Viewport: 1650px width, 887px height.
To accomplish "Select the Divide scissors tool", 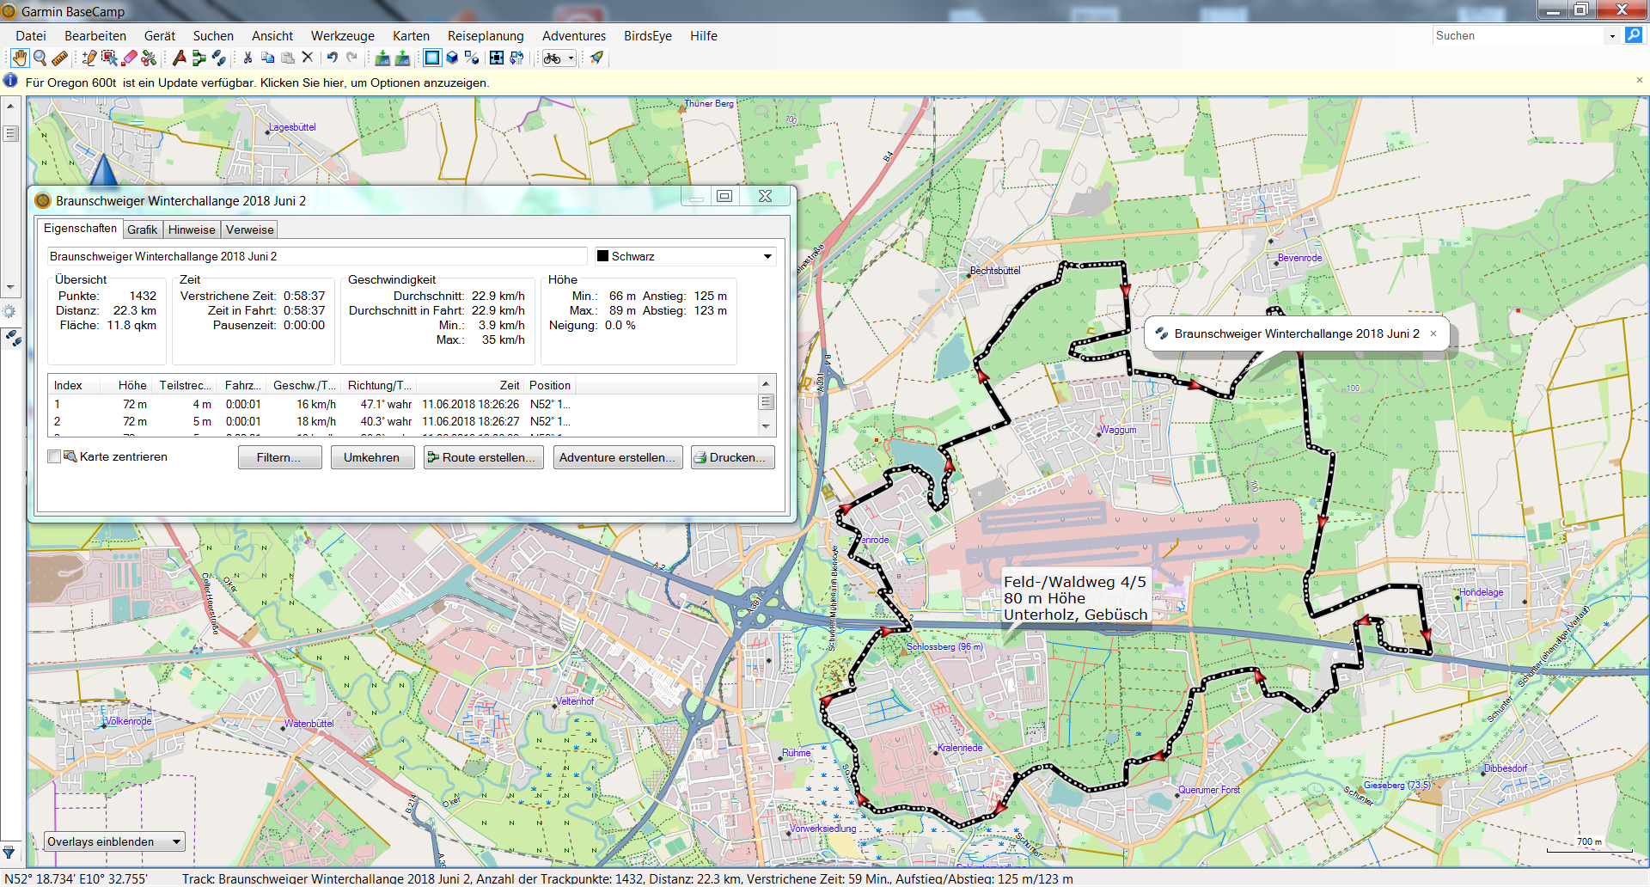I will (150, 58).
